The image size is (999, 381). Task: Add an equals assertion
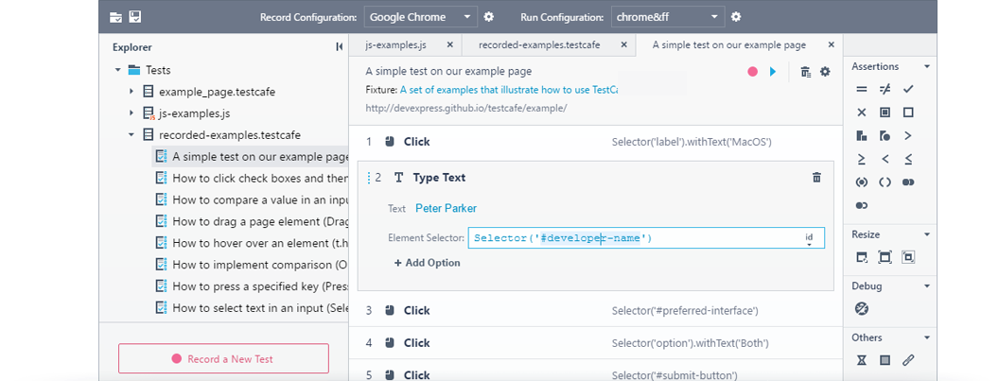pos(861,89)
